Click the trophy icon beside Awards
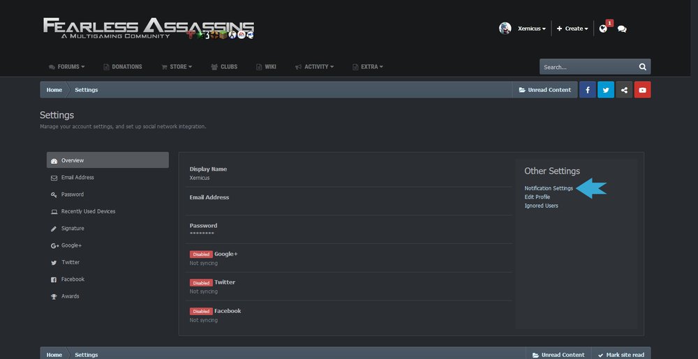Image resolution: width=698 pixels, height=359 pixels. (x=54, y=296)
